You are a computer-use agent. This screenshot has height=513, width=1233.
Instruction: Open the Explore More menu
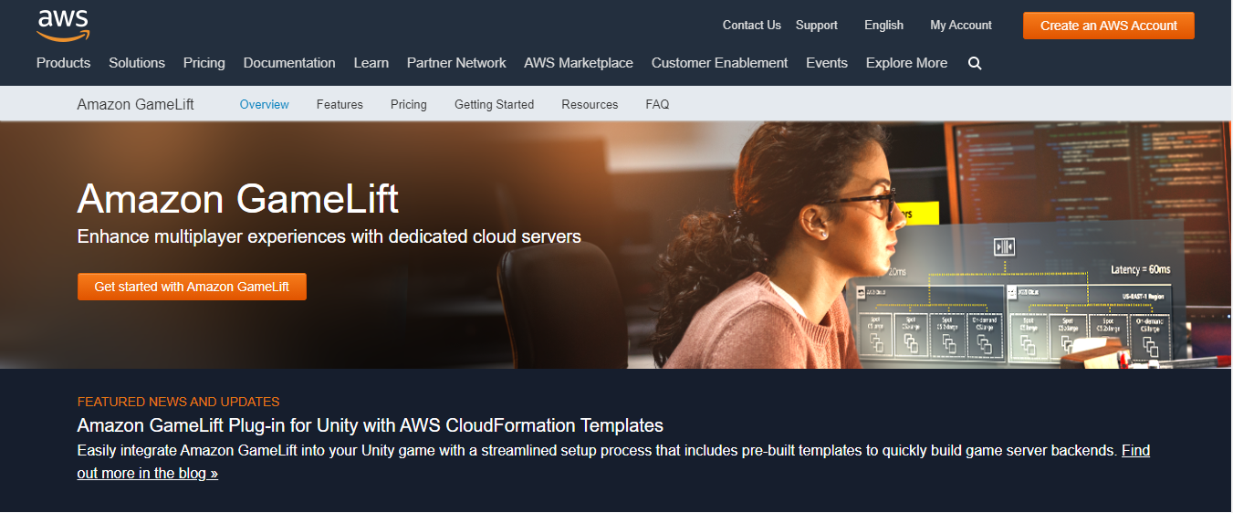click(906, 63)
